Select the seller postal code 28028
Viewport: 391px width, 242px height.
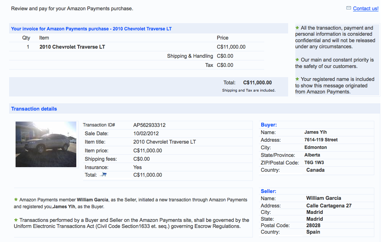(x=313, y=226)
